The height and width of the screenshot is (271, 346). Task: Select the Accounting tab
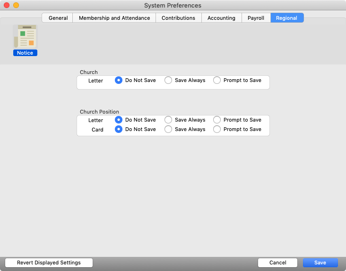pyautogui.click(x=221, y=18)
